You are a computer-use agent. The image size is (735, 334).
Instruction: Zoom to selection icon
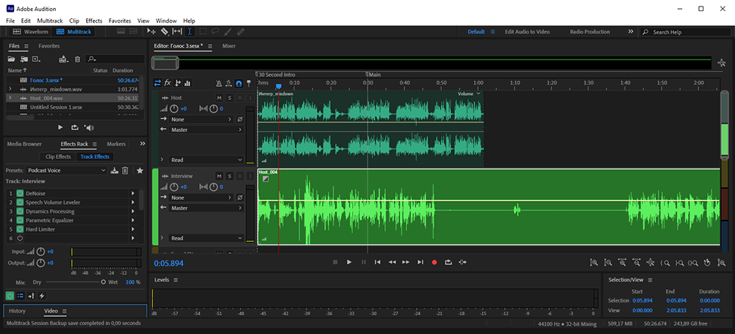[692, 263]
